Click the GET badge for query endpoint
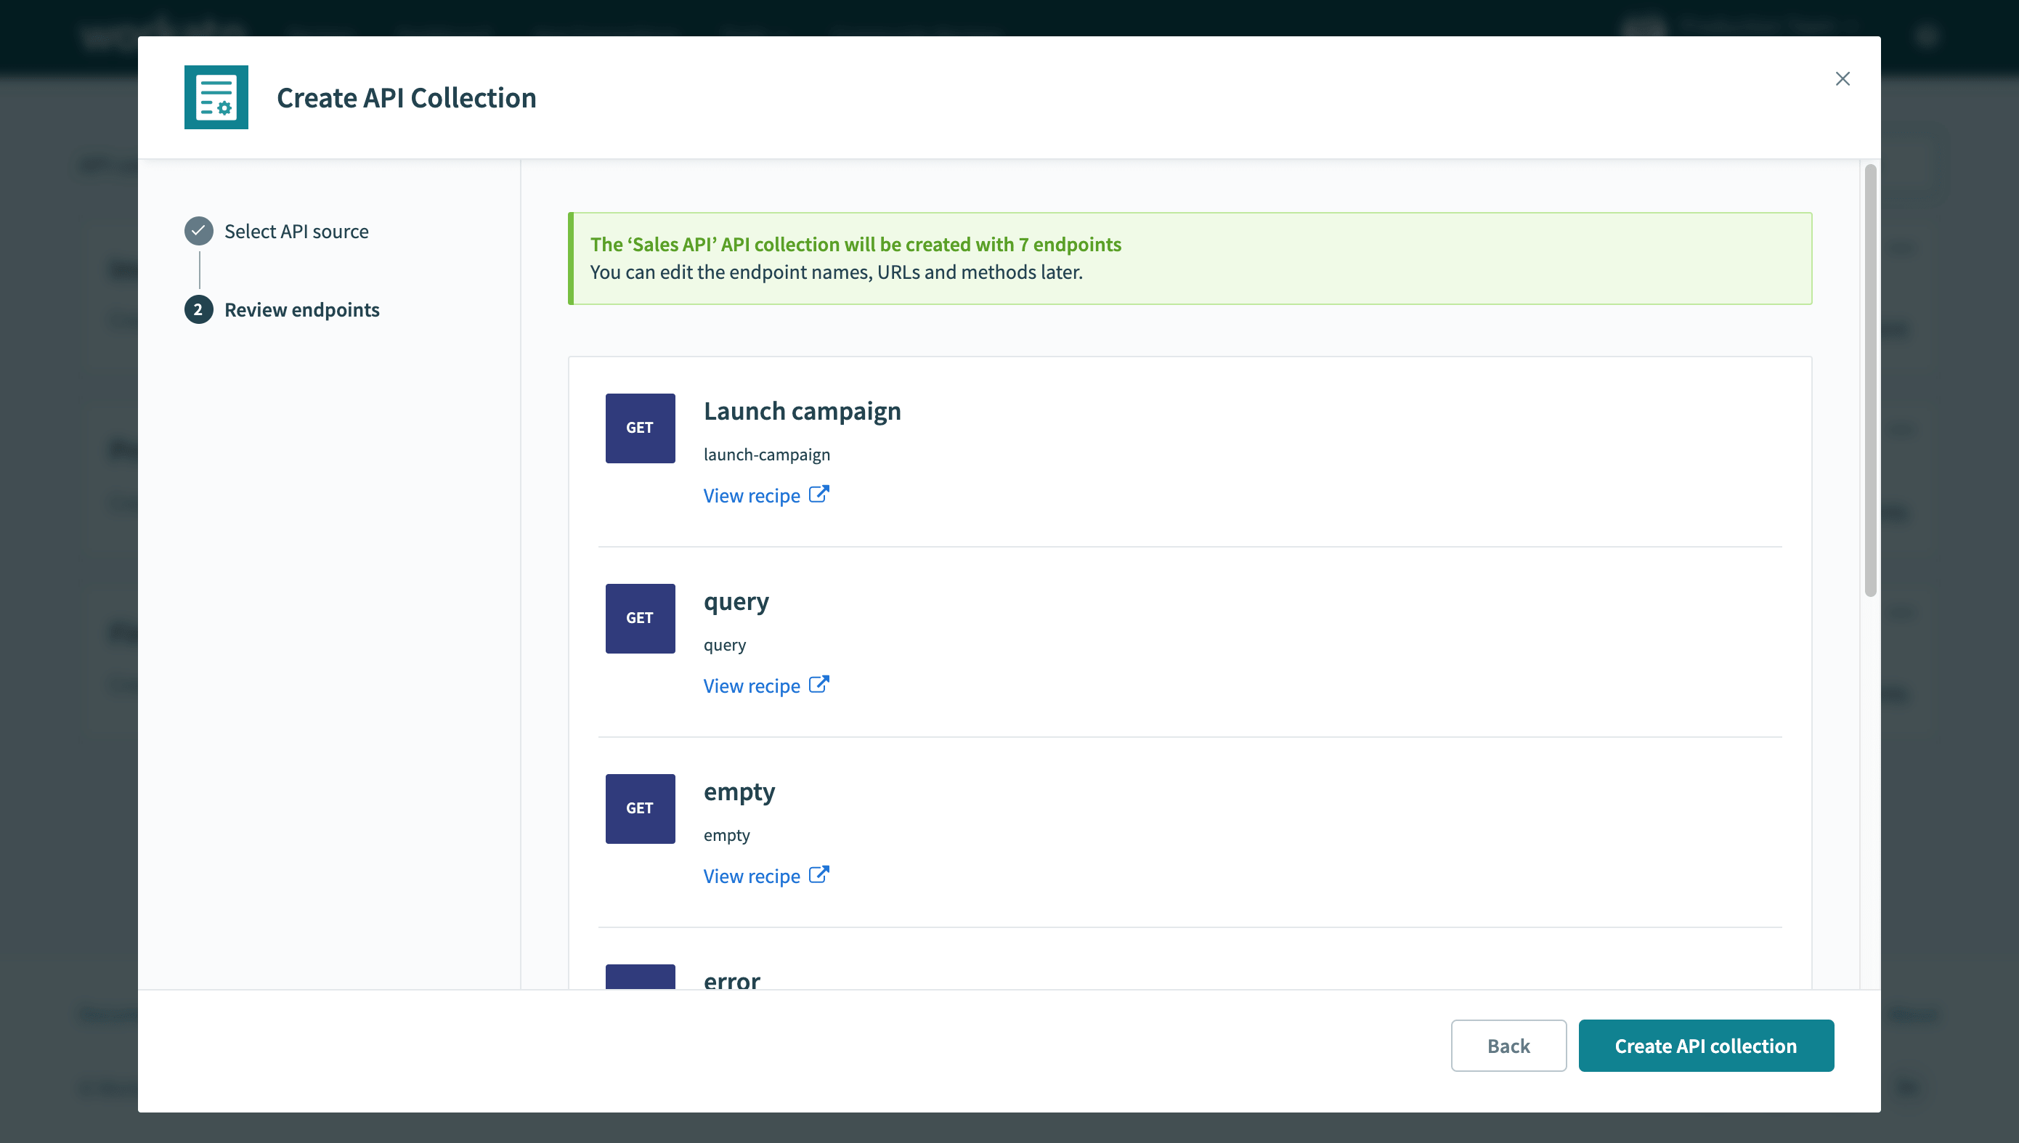The width and height of the screenshot is (2019, 1143). 640,618
